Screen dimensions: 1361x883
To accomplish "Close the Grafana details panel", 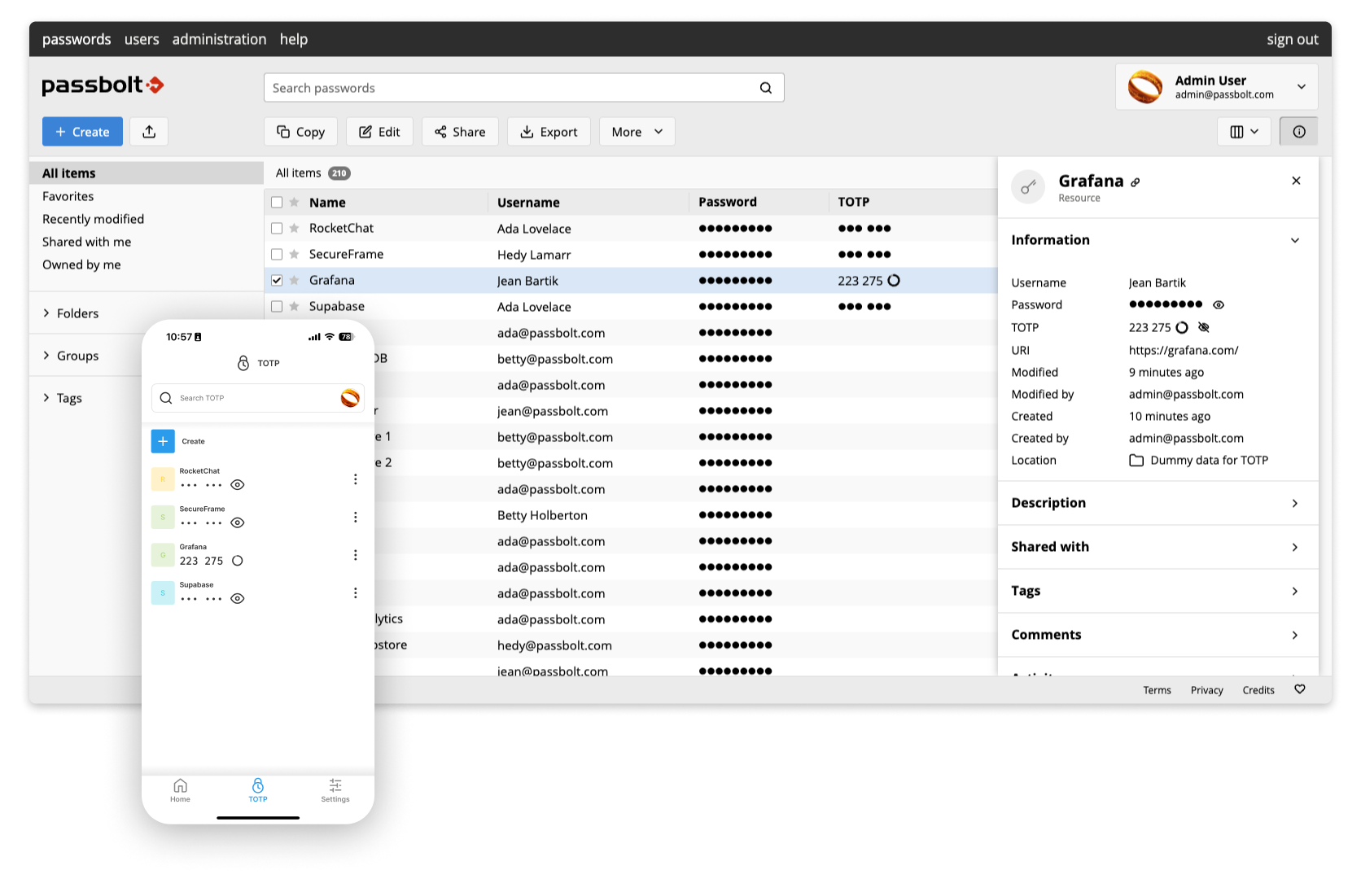I will pos(1296,181).
